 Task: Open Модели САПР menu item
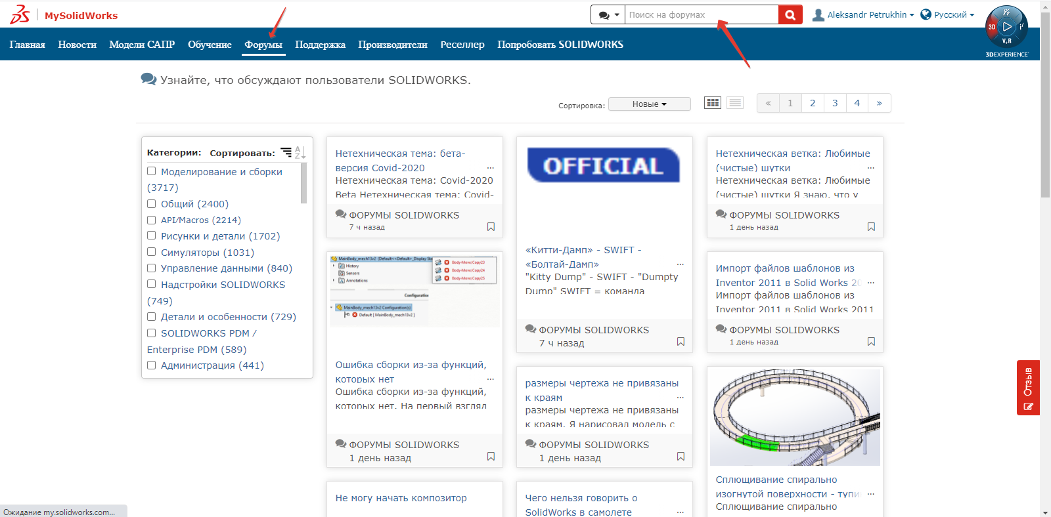pos(142,45)
